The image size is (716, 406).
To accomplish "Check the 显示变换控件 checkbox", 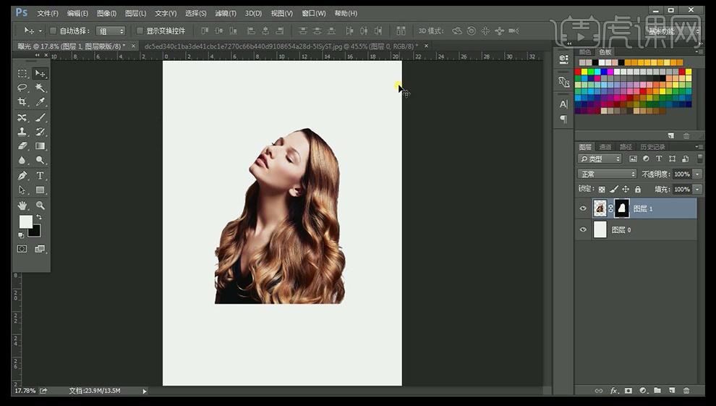I will (140, 31).
